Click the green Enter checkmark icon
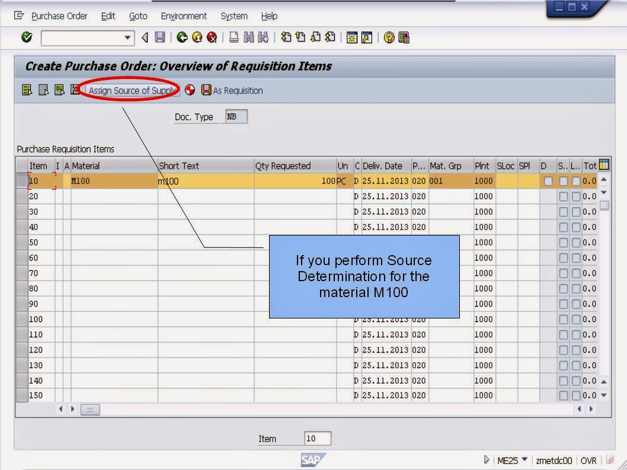Screen dimensions: 627x470 point(27,37)
